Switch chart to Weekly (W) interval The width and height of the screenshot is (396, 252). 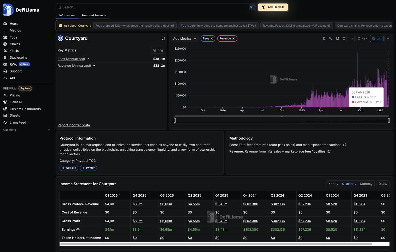pyautogui.click(x=331, y=38)
